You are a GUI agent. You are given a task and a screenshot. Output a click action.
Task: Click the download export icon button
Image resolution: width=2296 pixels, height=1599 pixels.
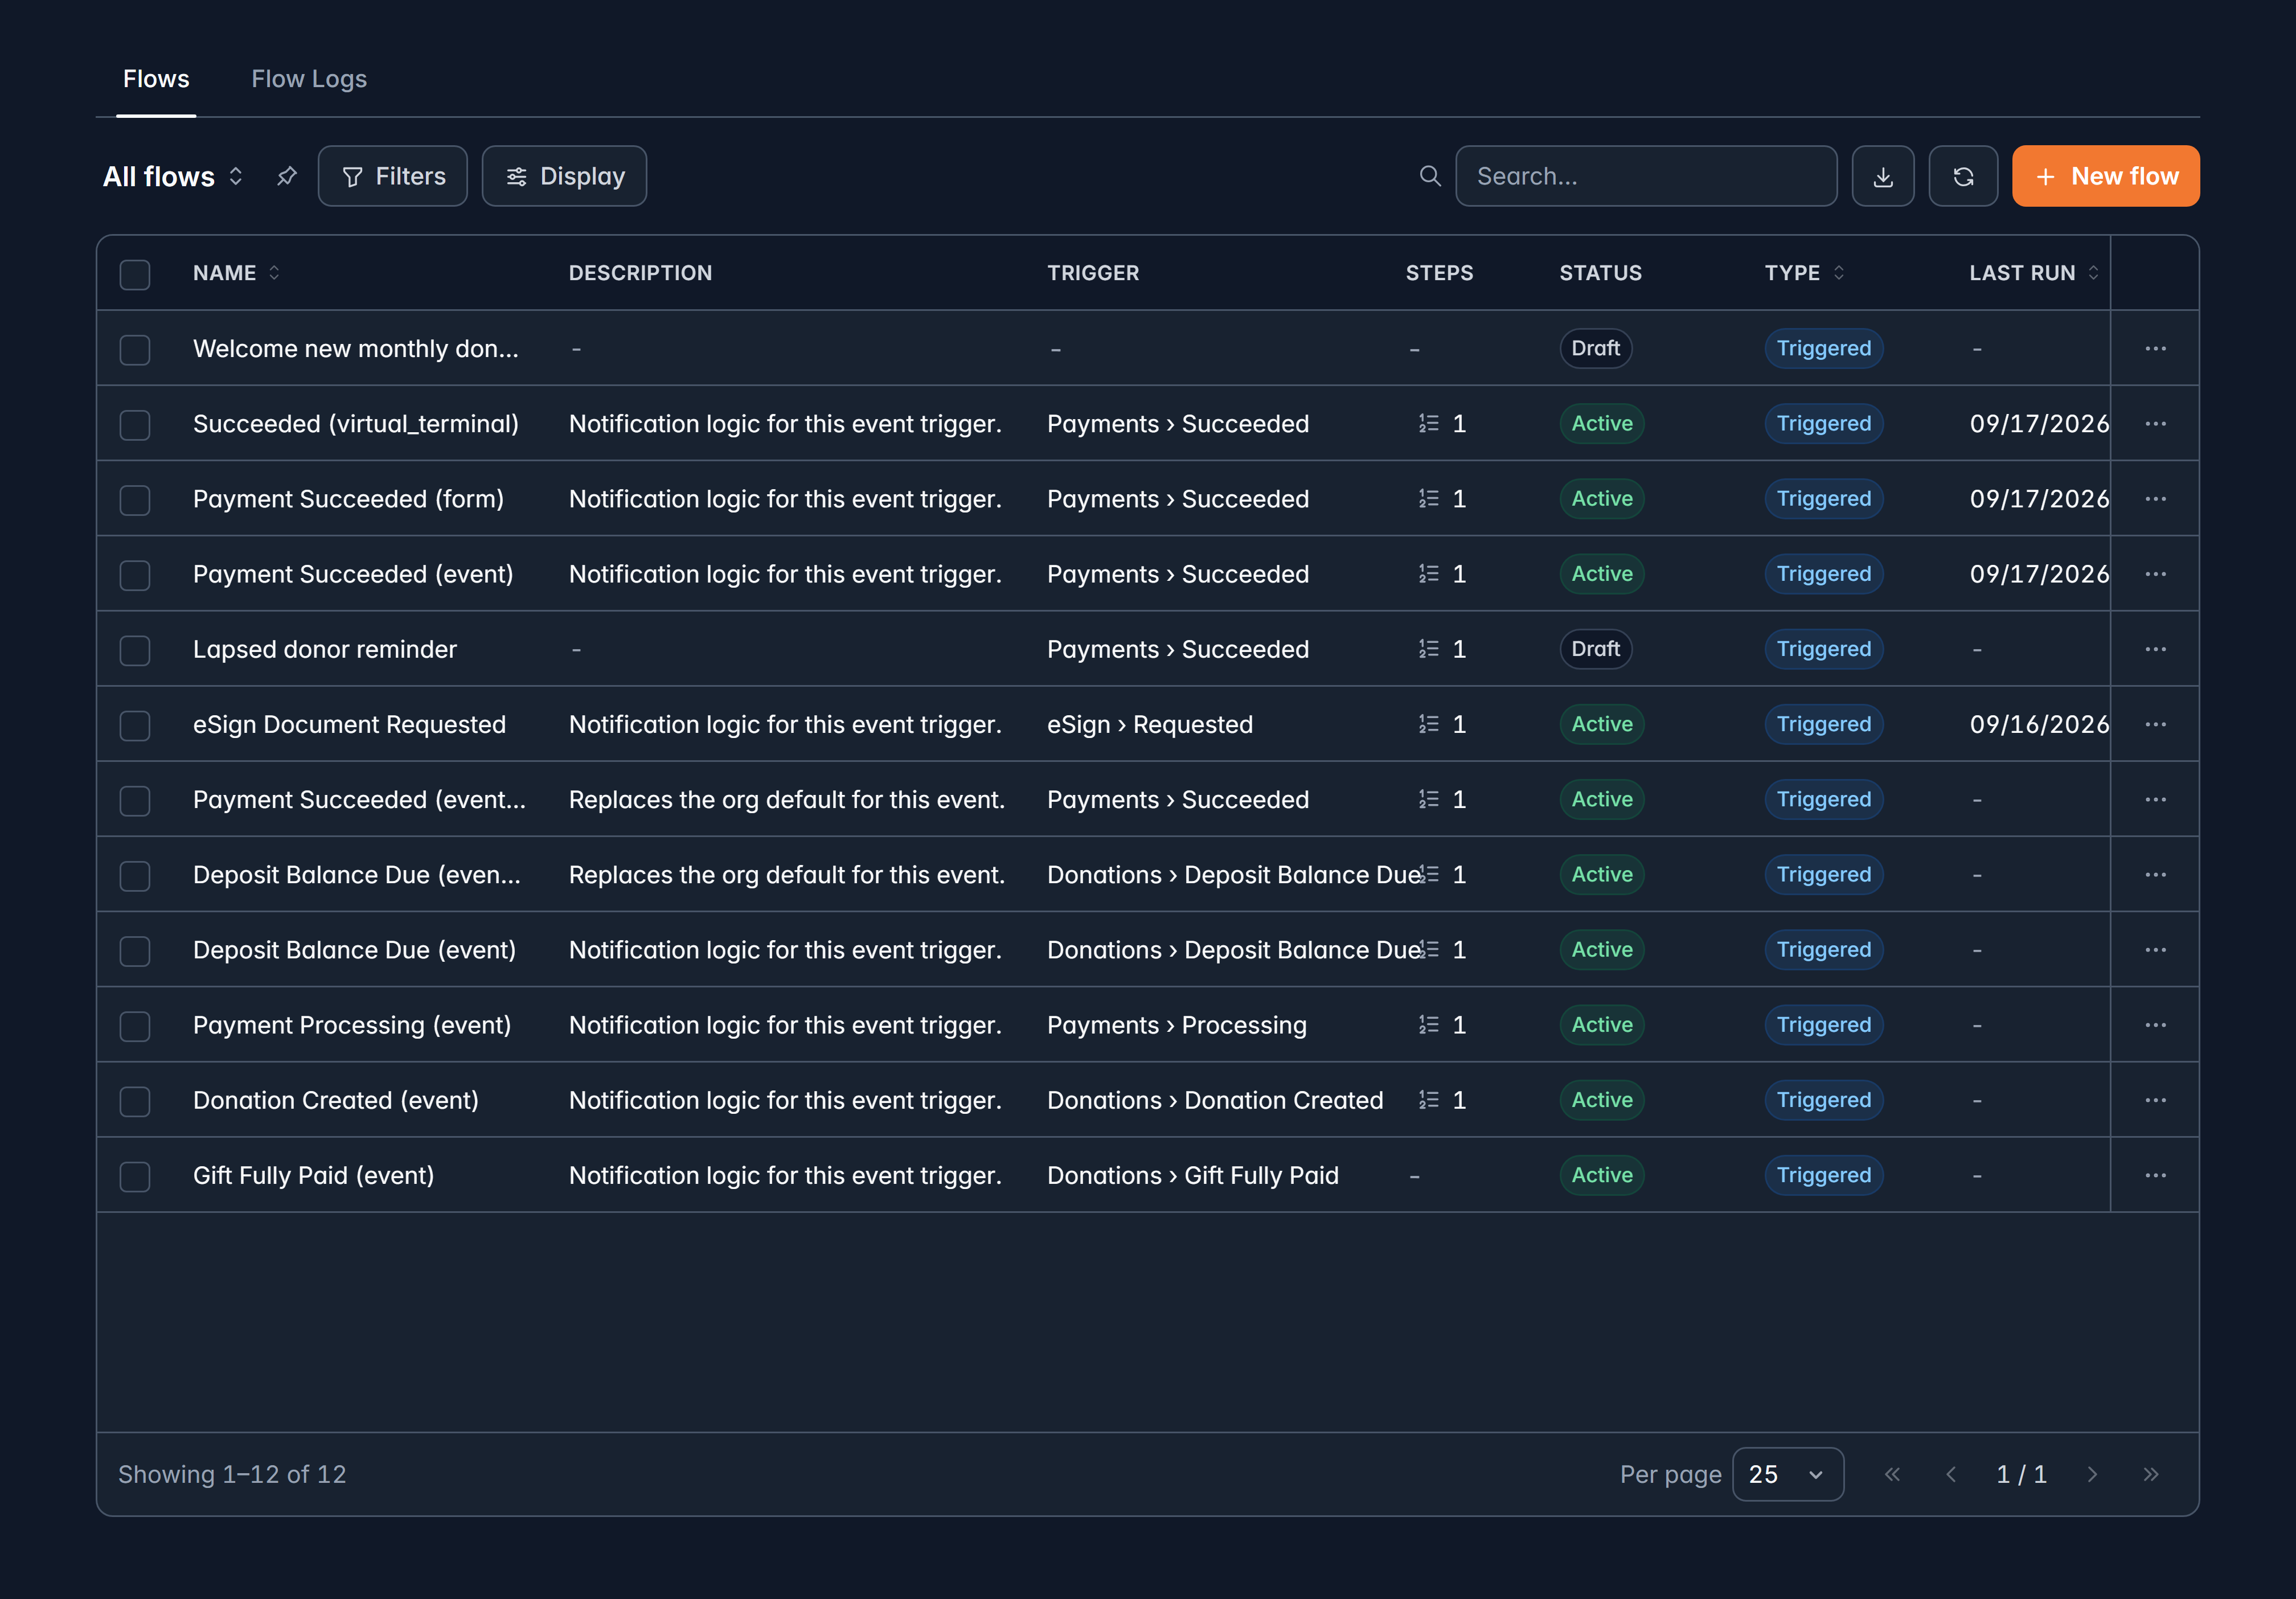pos(1882,176)
